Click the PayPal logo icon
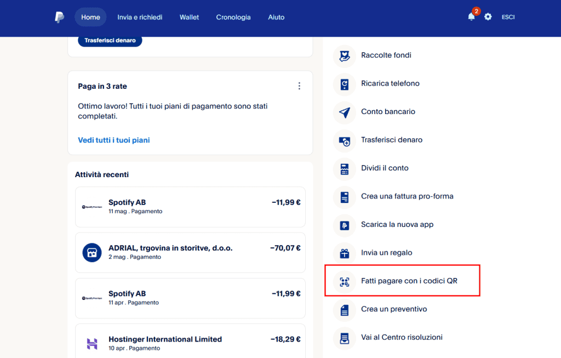The image size is (561, 358). pos(59,17)
